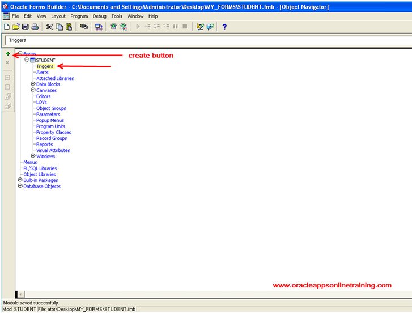The height and width of the screenshot is (313, 412).
Task: Select the Visual Attributes node
Action: [53, 150]
